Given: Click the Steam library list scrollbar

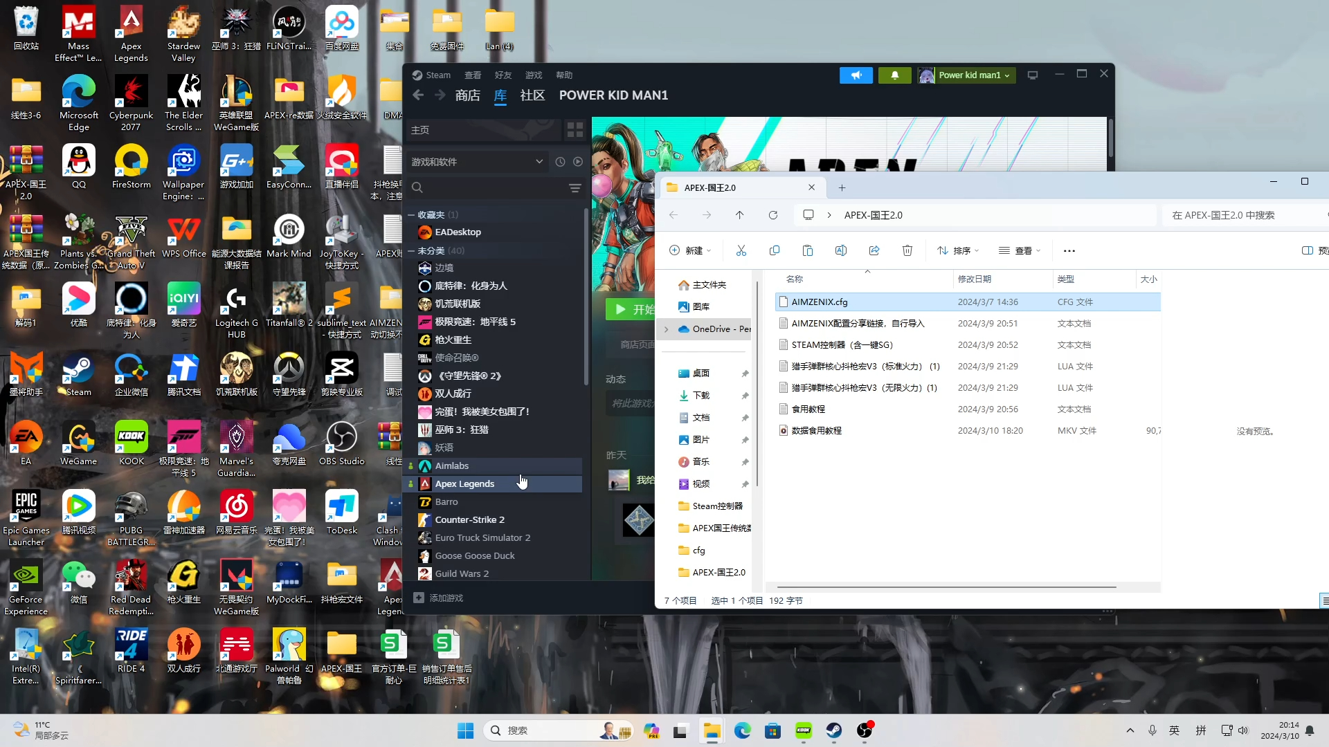Looking at the screenshot, I should tap(586, 297).
